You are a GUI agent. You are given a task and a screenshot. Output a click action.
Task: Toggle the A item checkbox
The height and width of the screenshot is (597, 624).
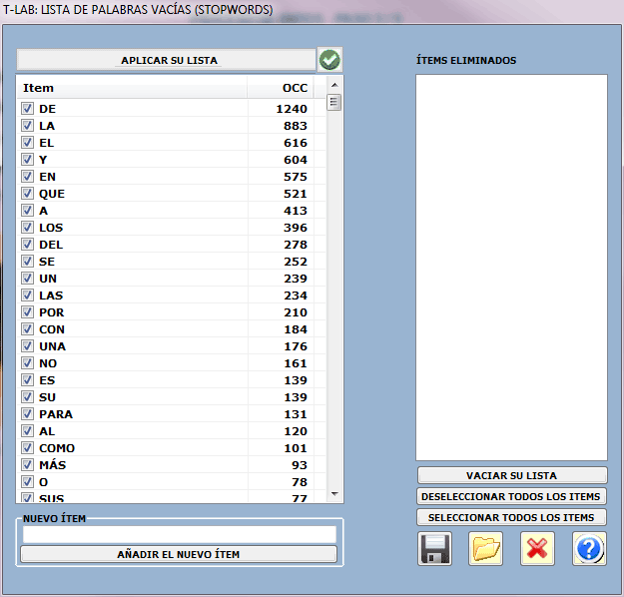28,210
